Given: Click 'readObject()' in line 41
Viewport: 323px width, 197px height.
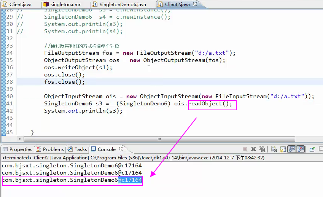Looking at the screenshot, I should [208, 103].
